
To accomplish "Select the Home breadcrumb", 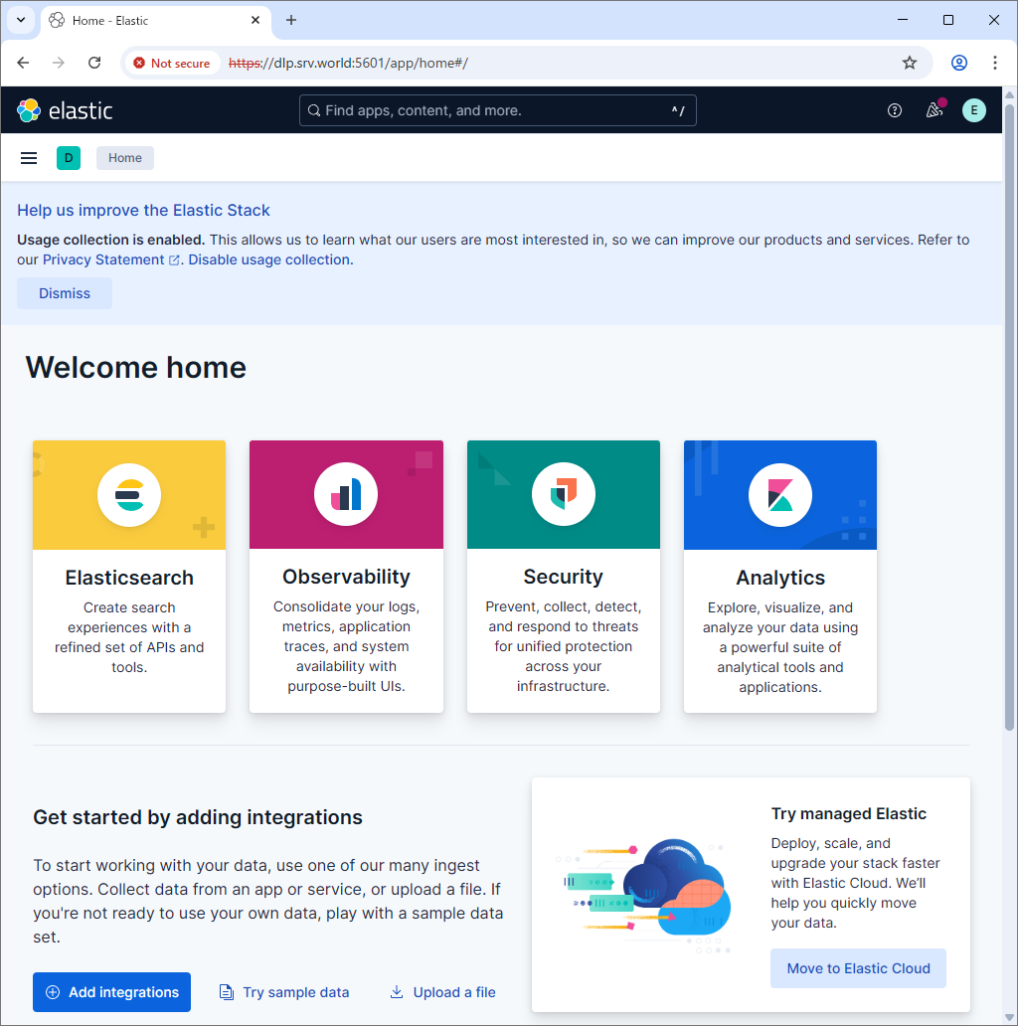I will click(125, 158).
